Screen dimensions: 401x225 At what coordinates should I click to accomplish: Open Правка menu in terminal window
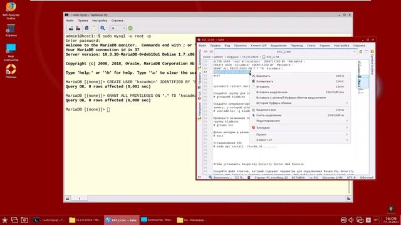pos(83,21)
